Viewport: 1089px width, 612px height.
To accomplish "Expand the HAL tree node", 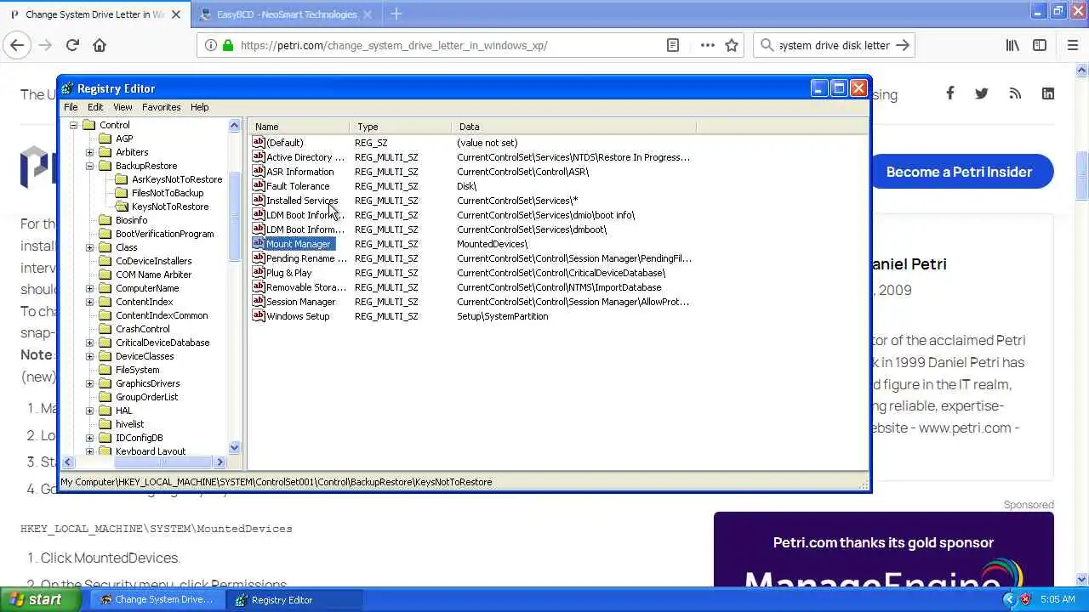I will pos(89,411).
